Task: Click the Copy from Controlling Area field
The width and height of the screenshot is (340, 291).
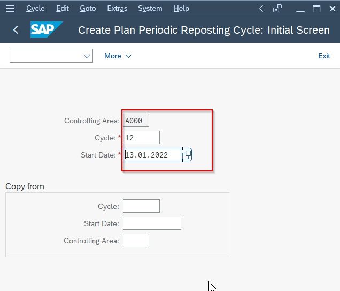Action: pos(136,241)
